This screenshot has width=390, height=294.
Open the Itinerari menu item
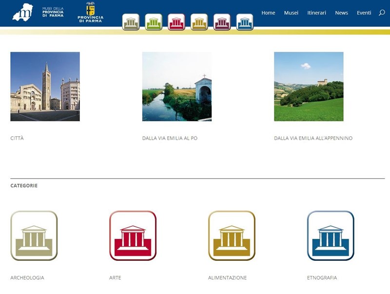coord(316,13)
